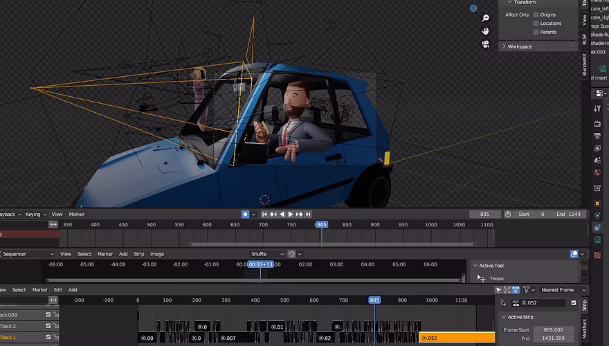Toggle the highlighted blue NLA filter icon
The image size is (609, 346).
(516, 290)
